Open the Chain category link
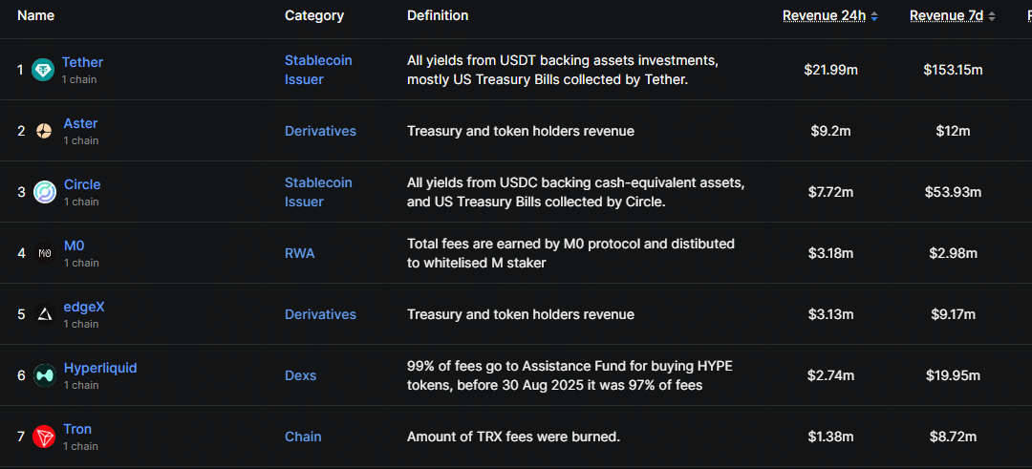This screenshot has width=1032, height=469. (x=303, y=437)
